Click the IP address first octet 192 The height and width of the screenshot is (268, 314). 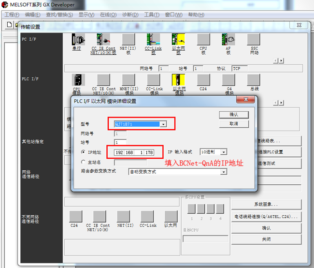pos(119,152)
